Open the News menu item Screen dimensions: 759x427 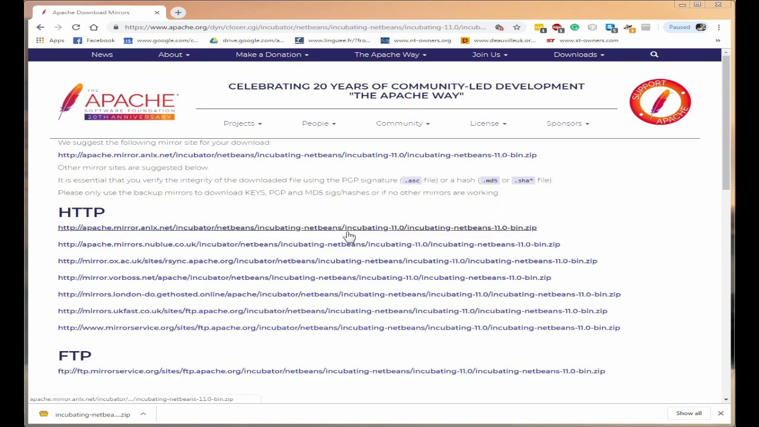[x=102, y=55]
